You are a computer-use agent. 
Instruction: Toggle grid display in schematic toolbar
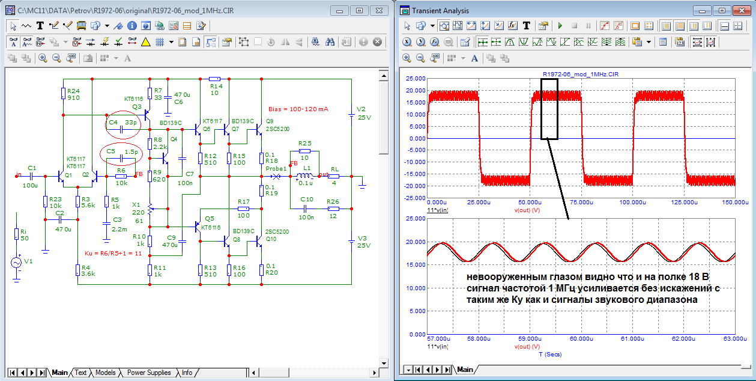point(160,42)
